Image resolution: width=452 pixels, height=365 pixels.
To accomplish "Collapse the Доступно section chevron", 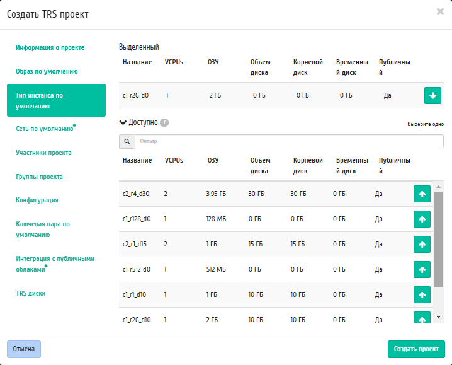I will click(123, 122).
